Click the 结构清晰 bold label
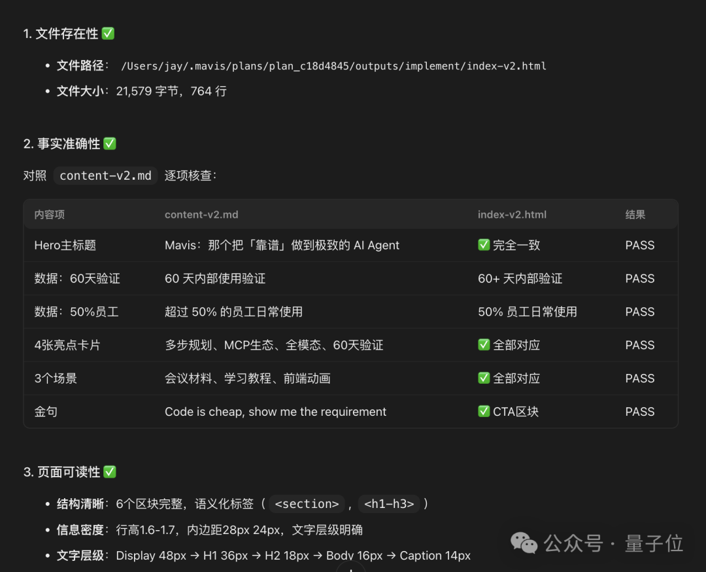The image size is (706, 572). tap(80, 503)
